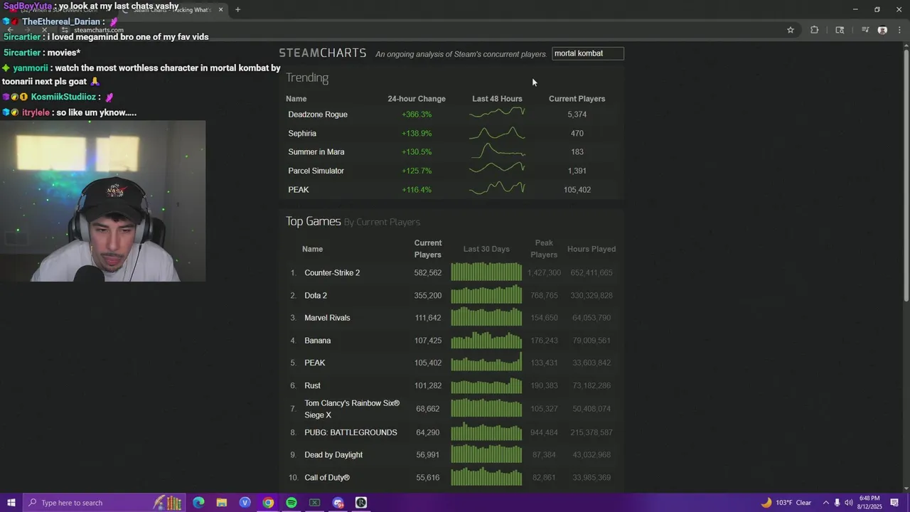Viewport: 910px width, 512px height.
Task: Click the +366.3% change for Deadzone Rogue
Action: (417, 114)
